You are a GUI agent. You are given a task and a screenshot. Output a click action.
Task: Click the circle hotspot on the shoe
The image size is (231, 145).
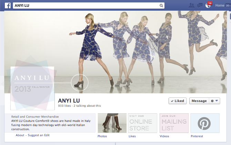(x=80, y=83)
